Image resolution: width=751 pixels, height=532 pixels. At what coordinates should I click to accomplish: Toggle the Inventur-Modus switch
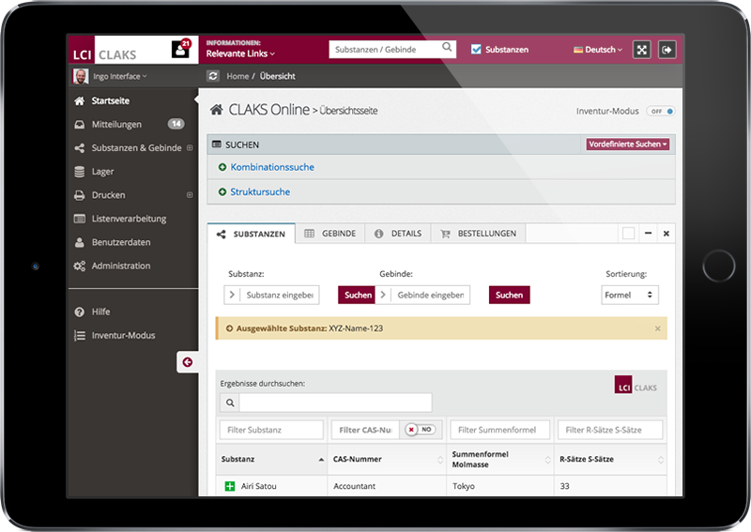click(660, 111)
